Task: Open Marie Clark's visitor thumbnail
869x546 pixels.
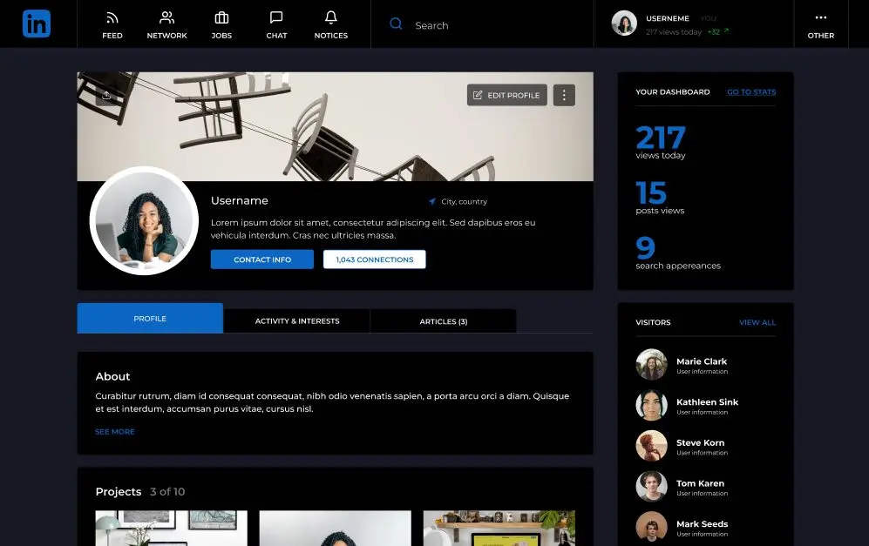Action: [x=651, y=366]
